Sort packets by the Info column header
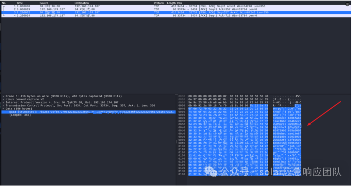353x186 pixels. pyautogui.click(x=179, y=3)
